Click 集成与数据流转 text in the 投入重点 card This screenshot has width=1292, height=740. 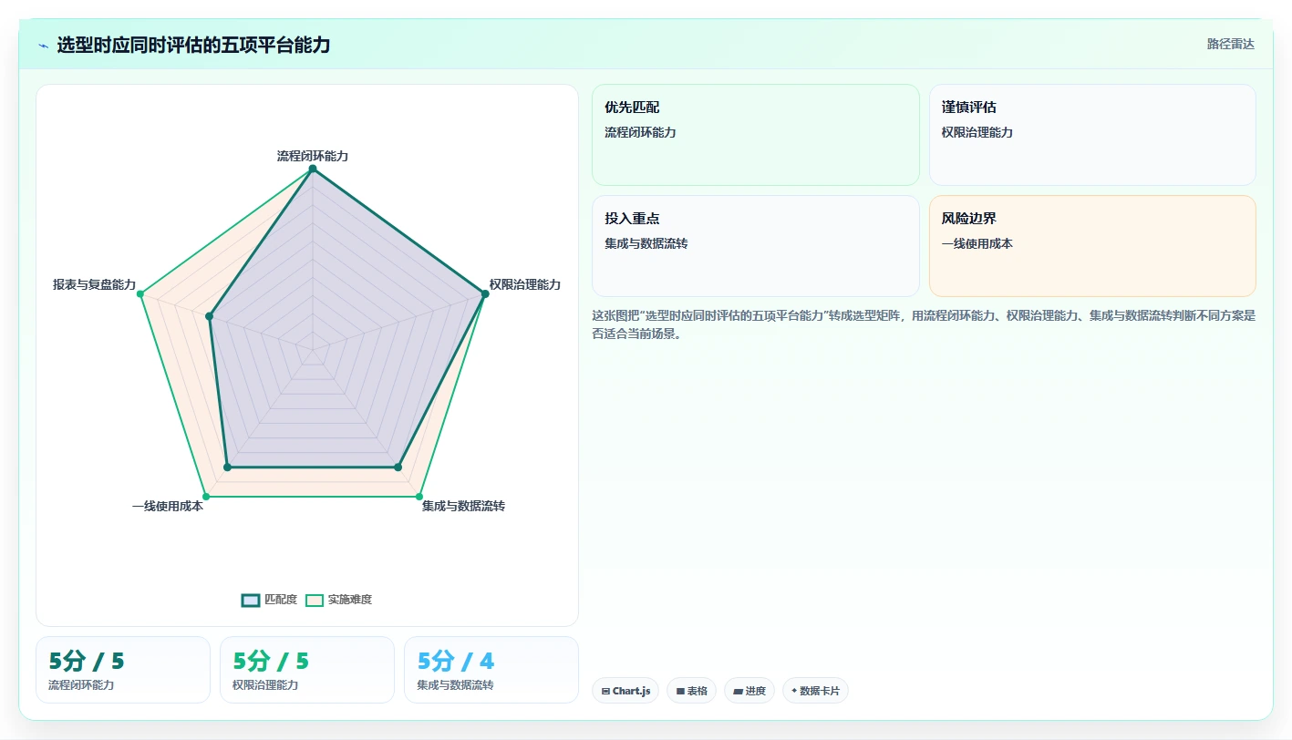(646, 243)
